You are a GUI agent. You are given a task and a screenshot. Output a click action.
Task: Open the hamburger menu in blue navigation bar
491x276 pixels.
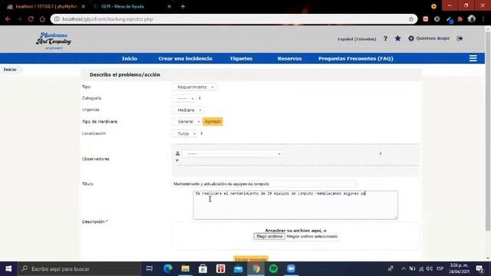point(473,58)
